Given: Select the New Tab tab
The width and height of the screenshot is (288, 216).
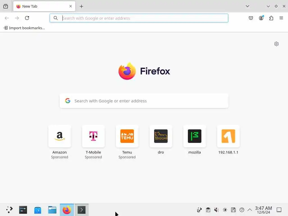Looking at the screenshot, I should (x=44, y=6).
